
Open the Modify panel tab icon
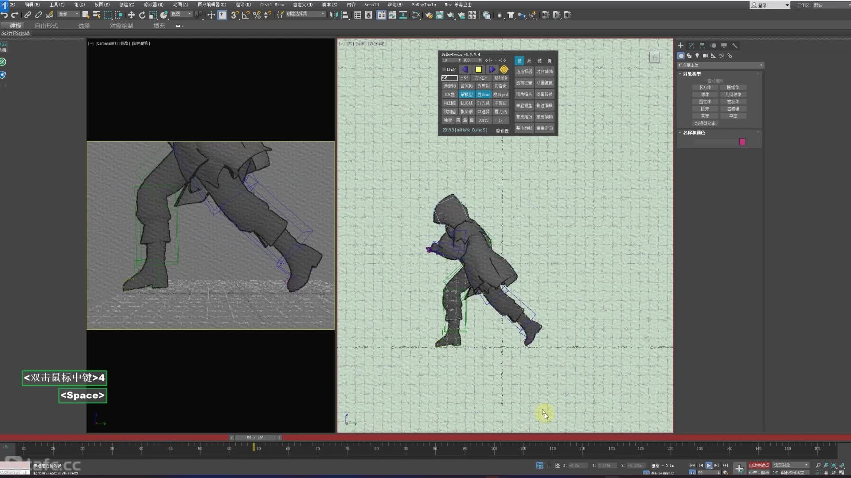691,46
